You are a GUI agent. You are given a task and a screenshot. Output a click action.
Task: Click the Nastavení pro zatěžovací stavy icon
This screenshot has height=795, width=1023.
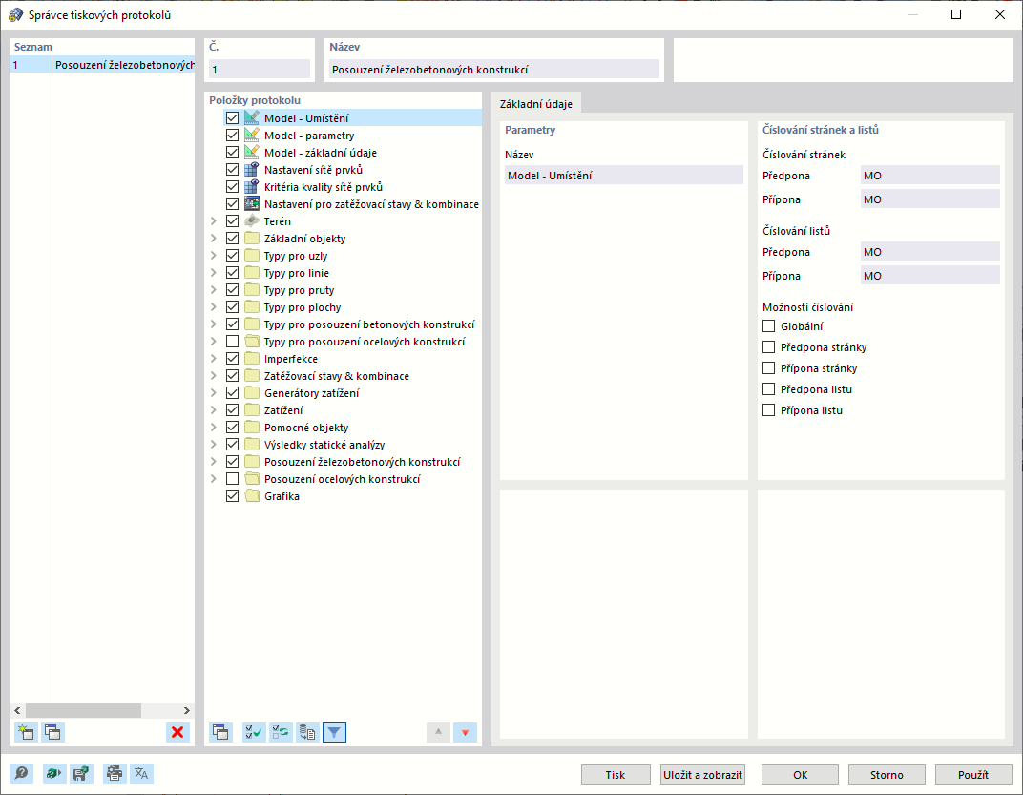click(251, 203)
